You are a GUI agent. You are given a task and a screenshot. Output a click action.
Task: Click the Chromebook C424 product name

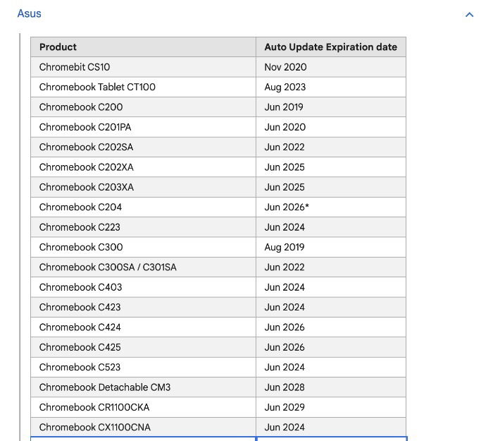[x=80, y=327]
